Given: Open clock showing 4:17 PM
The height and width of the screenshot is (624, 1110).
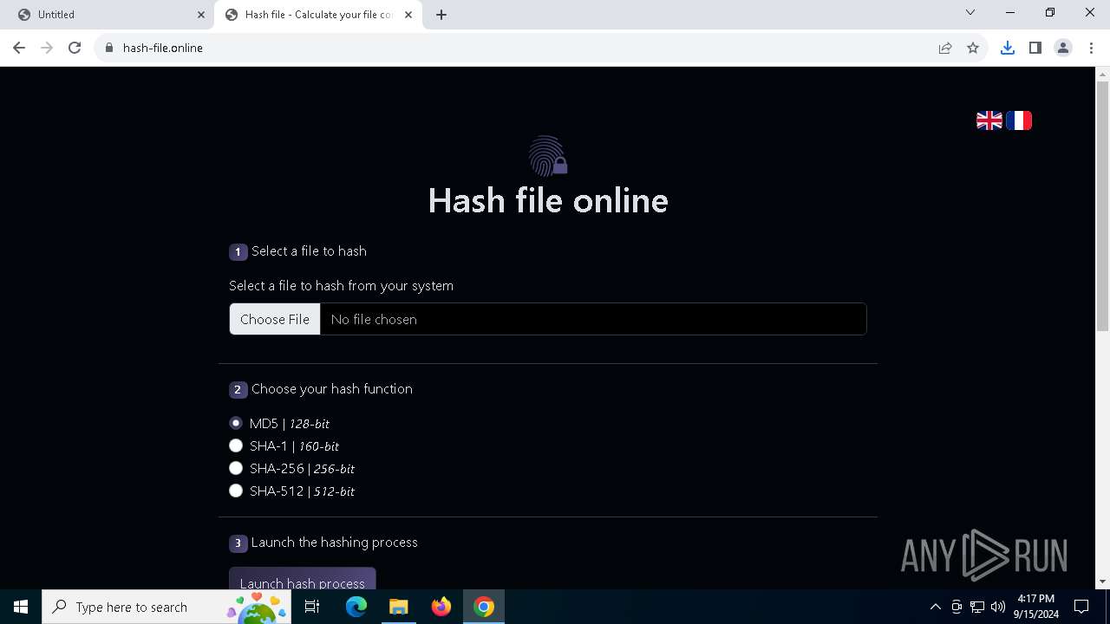Looking at the screenshot, I should [x=1036, y=607].
